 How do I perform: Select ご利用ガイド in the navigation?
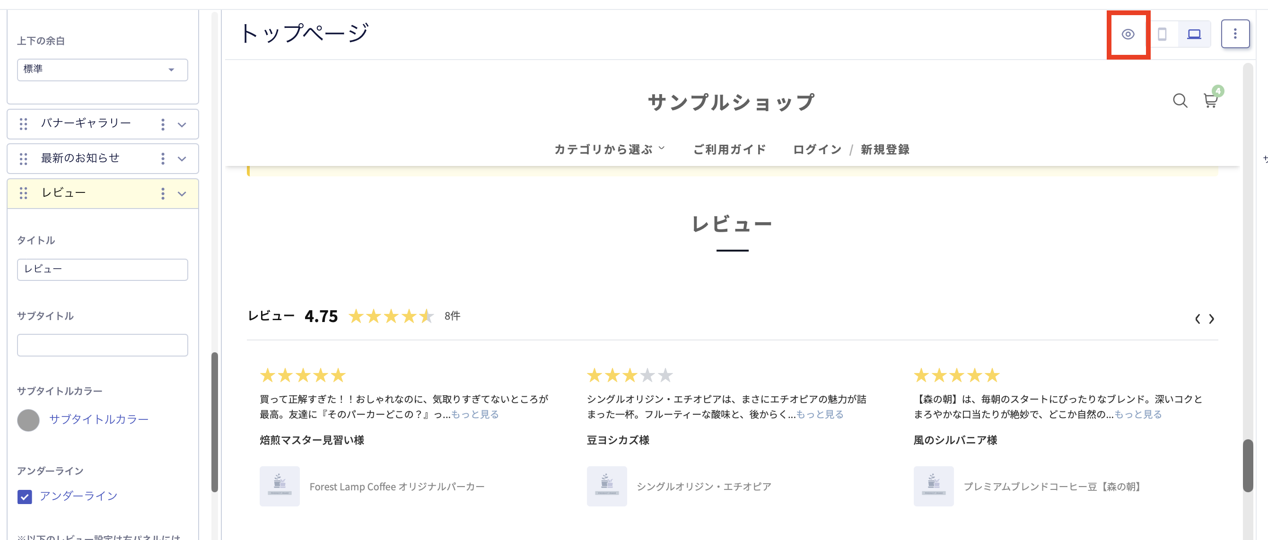pos(729,149)
